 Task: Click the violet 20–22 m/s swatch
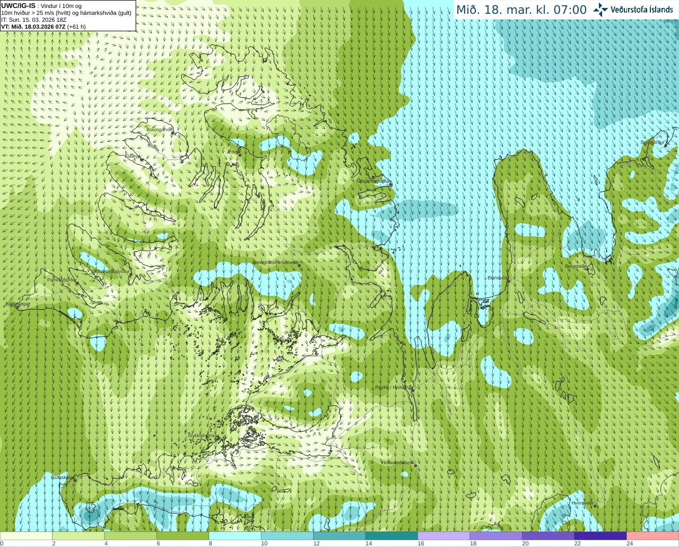click(548, 536)
